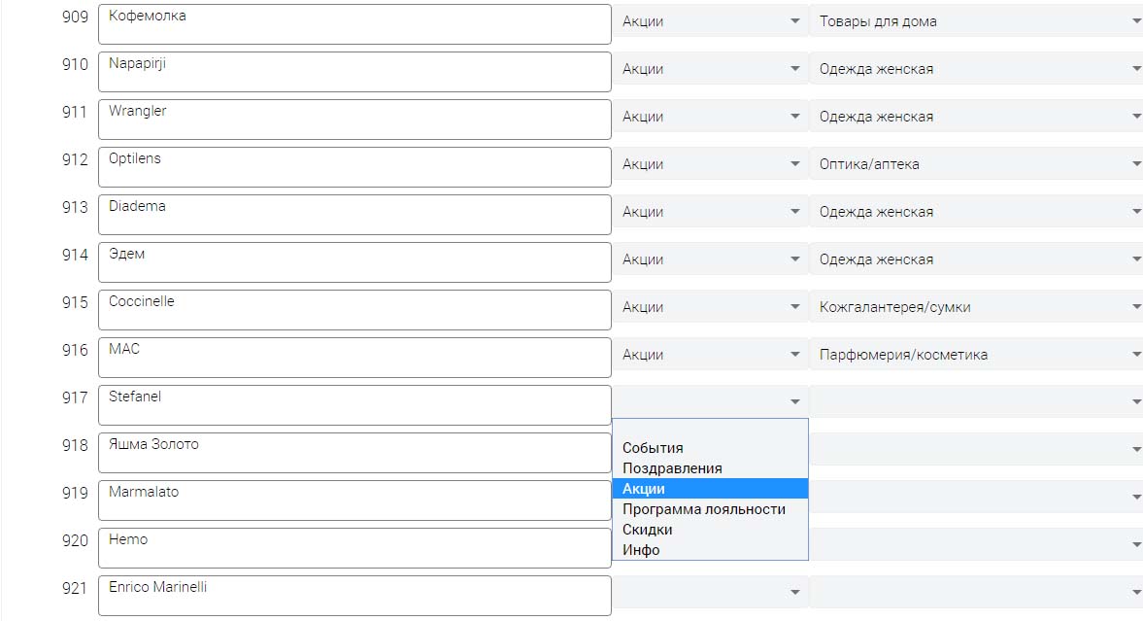Viewport: 1143px width, 621px height.
Task: Select the "Яшма Золото" input field
Action: [x=354, y=453]
